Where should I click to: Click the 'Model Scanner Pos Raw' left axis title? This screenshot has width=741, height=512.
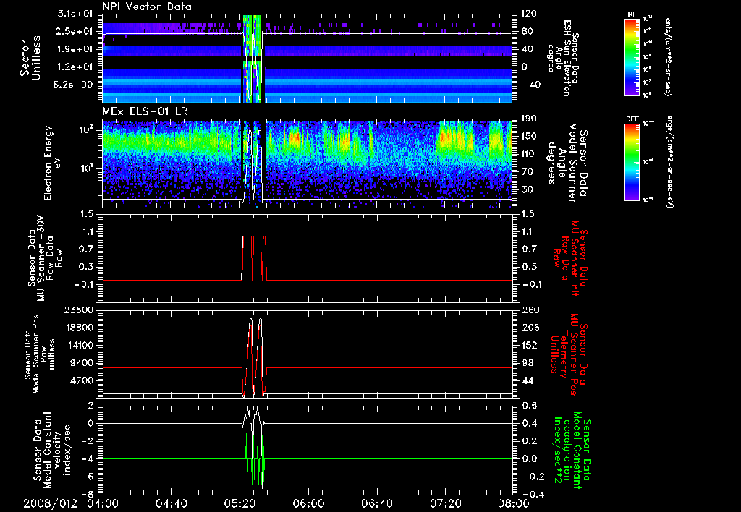click(x=40, y=354)
